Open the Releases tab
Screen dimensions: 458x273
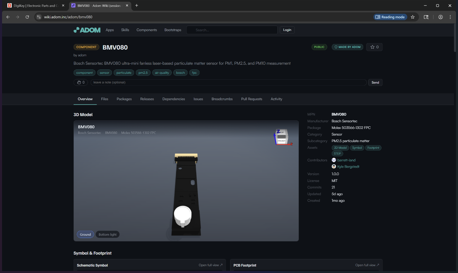[x=147, y=99]
